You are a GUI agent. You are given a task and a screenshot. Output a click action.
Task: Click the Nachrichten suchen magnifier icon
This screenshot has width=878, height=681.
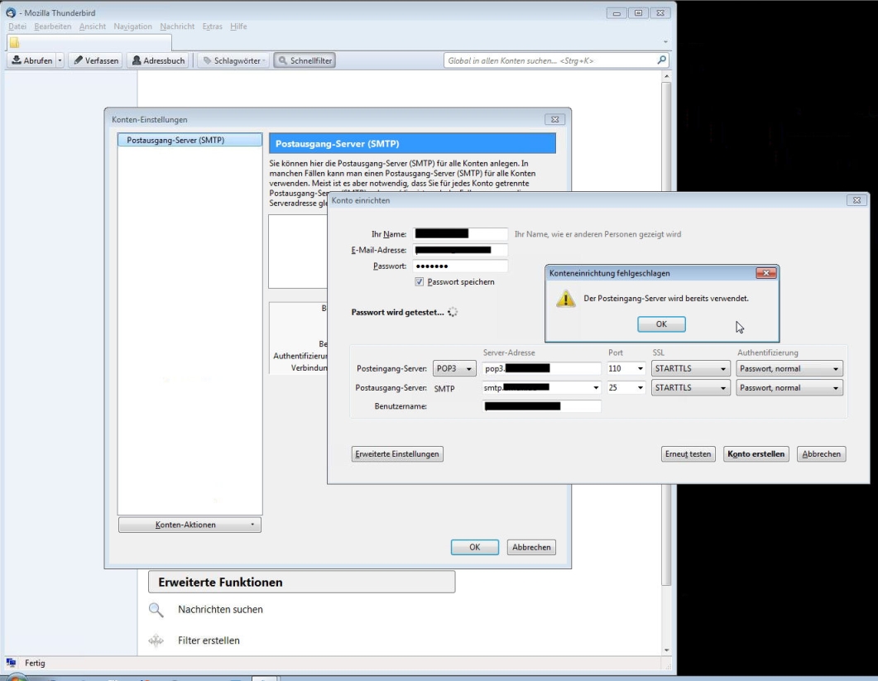156,610
